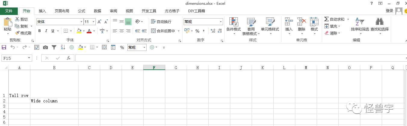
Task: Toggle Bold formatting in the ribbon
Action: (x=39, y=31)
